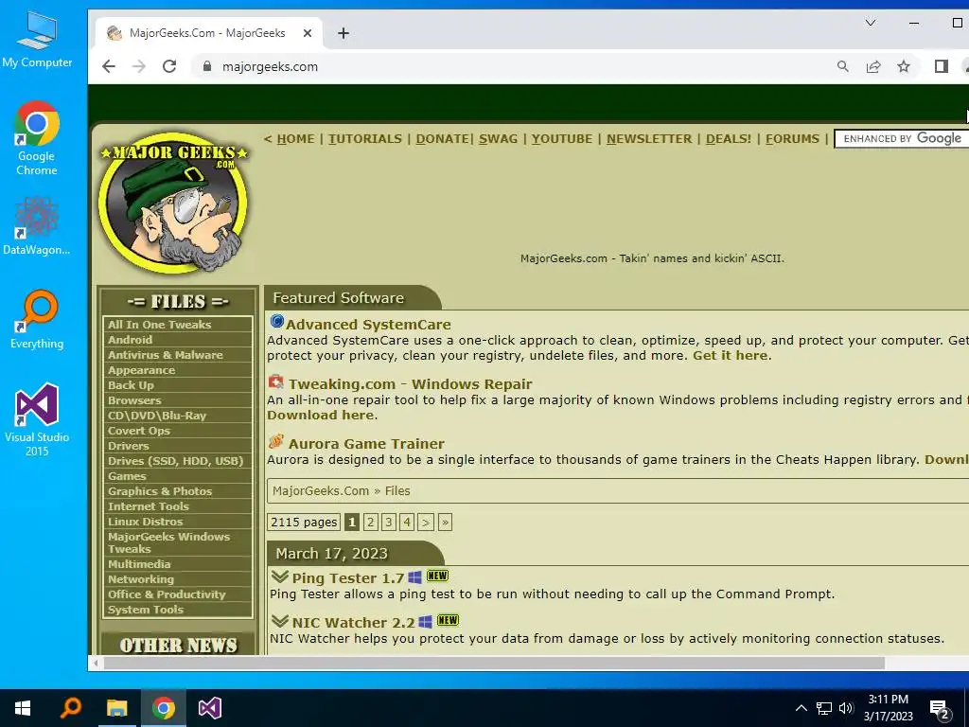Close the MajorGeeks.Com tab

308,33
